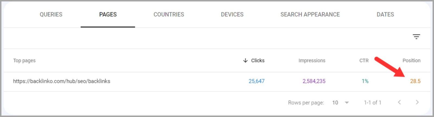
Task: Sort by the CTR column header
Action: (364, 61)
